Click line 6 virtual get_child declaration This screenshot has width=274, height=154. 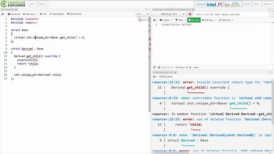49,38
